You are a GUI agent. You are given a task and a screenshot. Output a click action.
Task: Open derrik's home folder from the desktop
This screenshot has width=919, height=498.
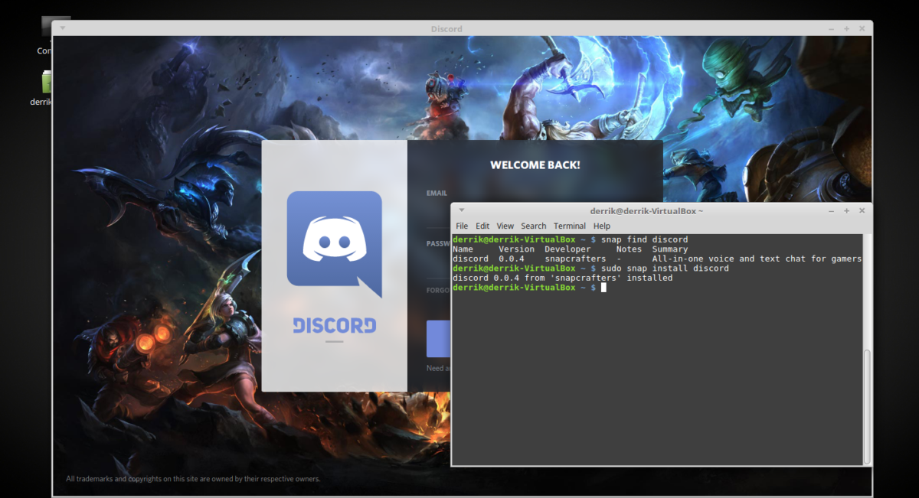[46, 83]
